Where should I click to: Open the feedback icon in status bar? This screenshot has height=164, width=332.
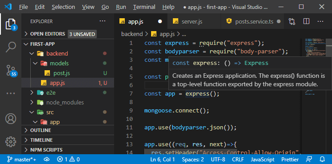[309, 160]
